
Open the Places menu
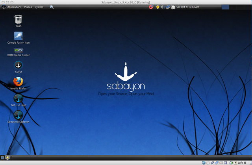pos(28,7)
